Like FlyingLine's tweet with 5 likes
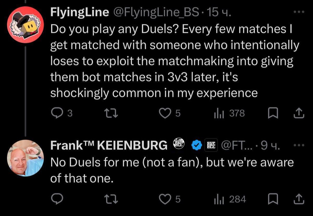Image resolution: width=313 pixels, height=216 pixels. [x=165, y=113]
